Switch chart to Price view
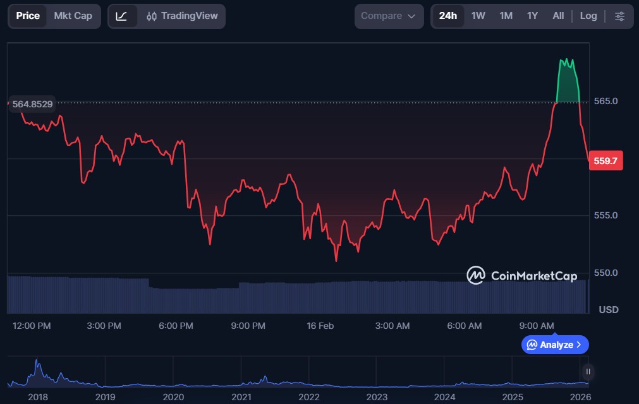 click(28, 16)
